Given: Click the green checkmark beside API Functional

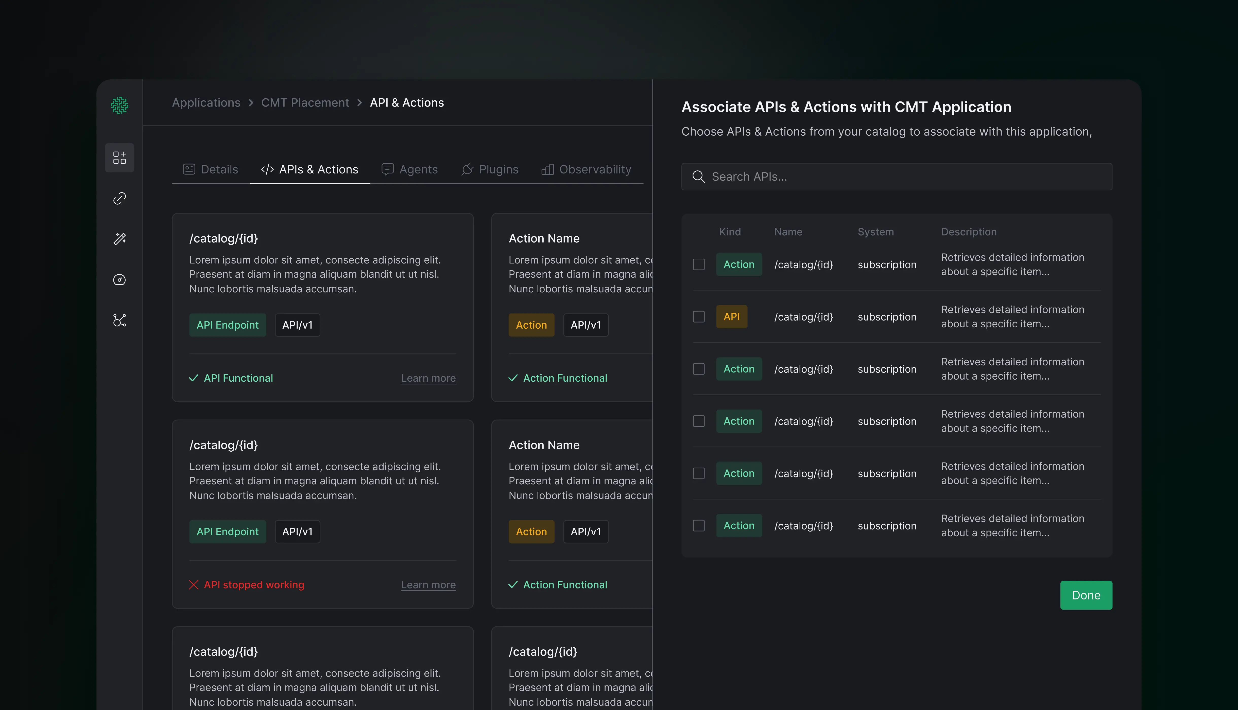Looking at the screenshot, I should coord(194,378).
